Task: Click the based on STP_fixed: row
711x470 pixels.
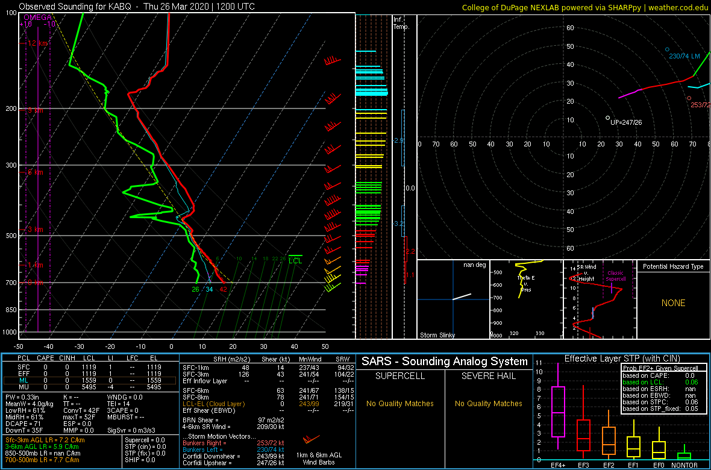Action: pos(661,409)
